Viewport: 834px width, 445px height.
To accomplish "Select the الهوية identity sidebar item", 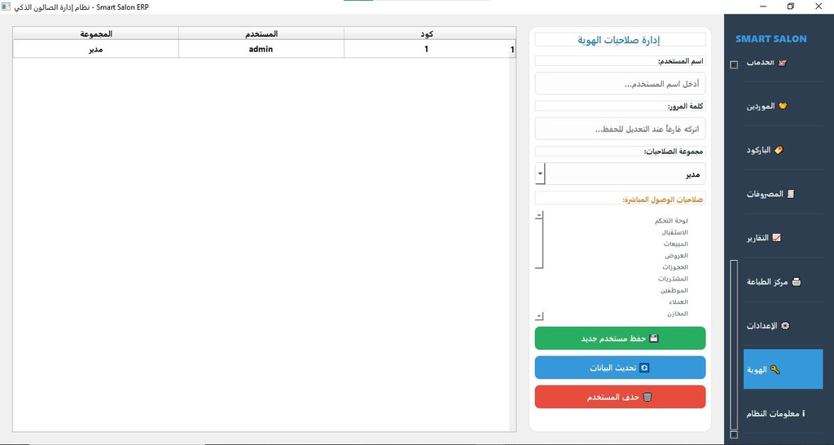I will point(783,369).
